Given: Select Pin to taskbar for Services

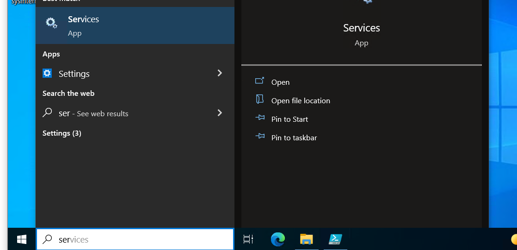Looking at the screenshot, I should [x=294, y=137].
